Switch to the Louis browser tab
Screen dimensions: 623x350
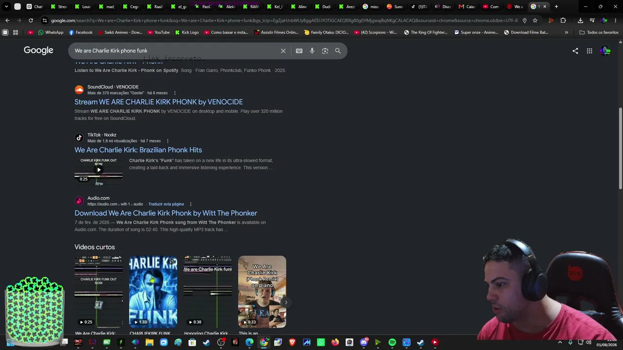pyautogui.click(x=83, y=7)
